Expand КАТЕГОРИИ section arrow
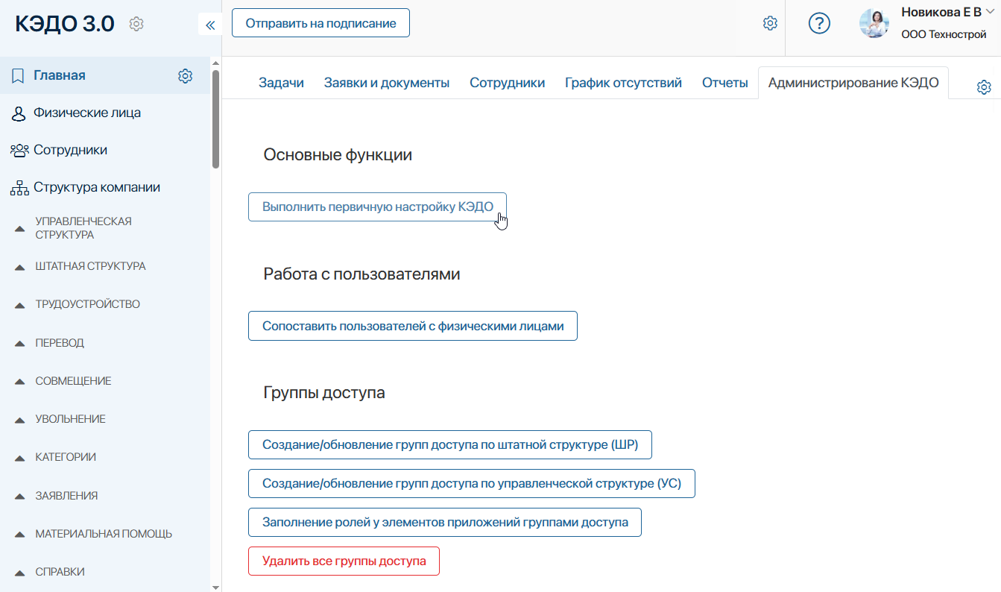The height and width of the screenshot is (592, 1001). click(20, 458)
